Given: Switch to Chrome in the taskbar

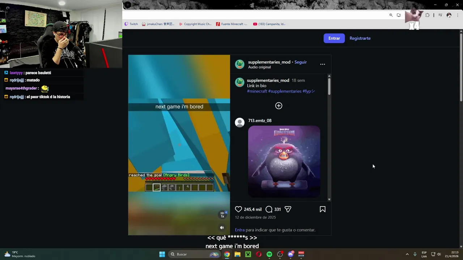Looking at the screenshot, I should (x=227, y=254).
